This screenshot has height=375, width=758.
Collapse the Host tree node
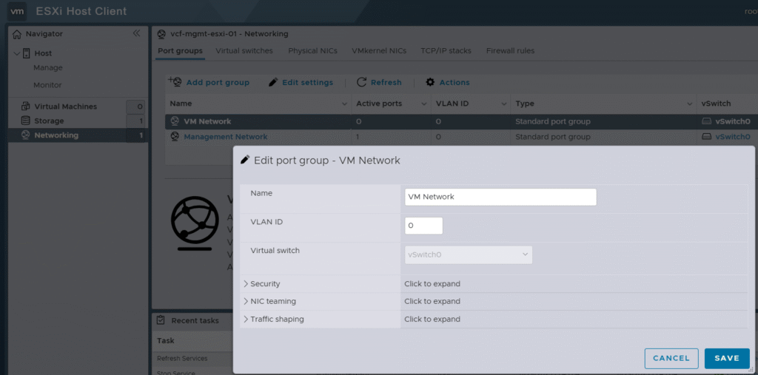point(18,53)
